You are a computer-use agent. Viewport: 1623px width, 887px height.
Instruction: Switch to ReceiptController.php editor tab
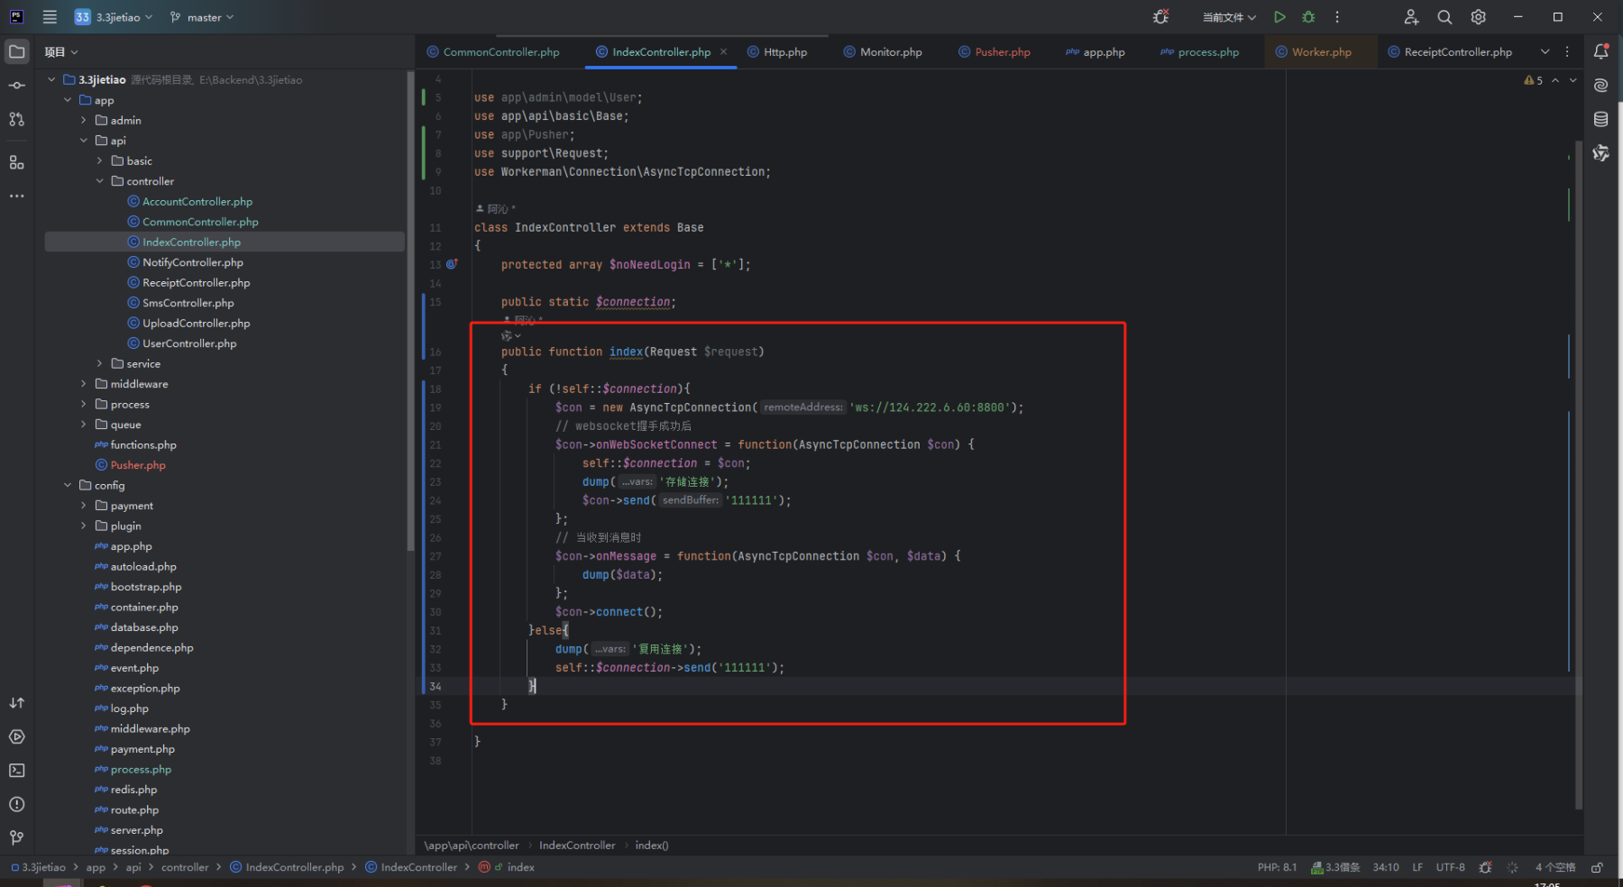(x=1450, y=52)
